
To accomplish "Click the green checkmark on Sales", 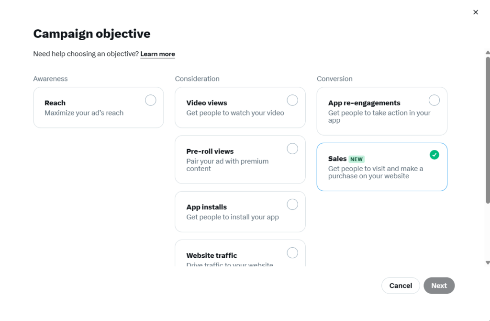I will click(434, 154).
